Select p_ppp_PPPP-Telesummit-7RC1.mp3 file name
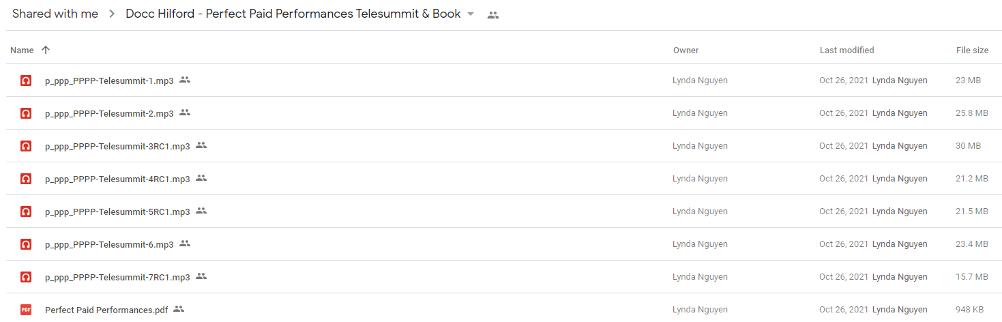 (117, 277)
